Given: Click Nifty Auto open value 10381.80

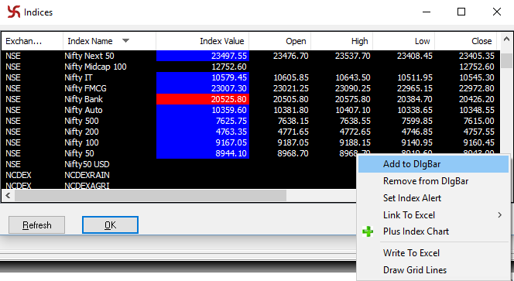Looking at the screenshot, I should click(x=291, y=110).
